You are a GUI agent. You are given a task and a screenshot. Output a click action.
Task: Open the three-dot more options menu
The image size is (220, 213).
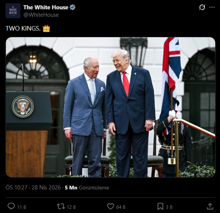212,7
